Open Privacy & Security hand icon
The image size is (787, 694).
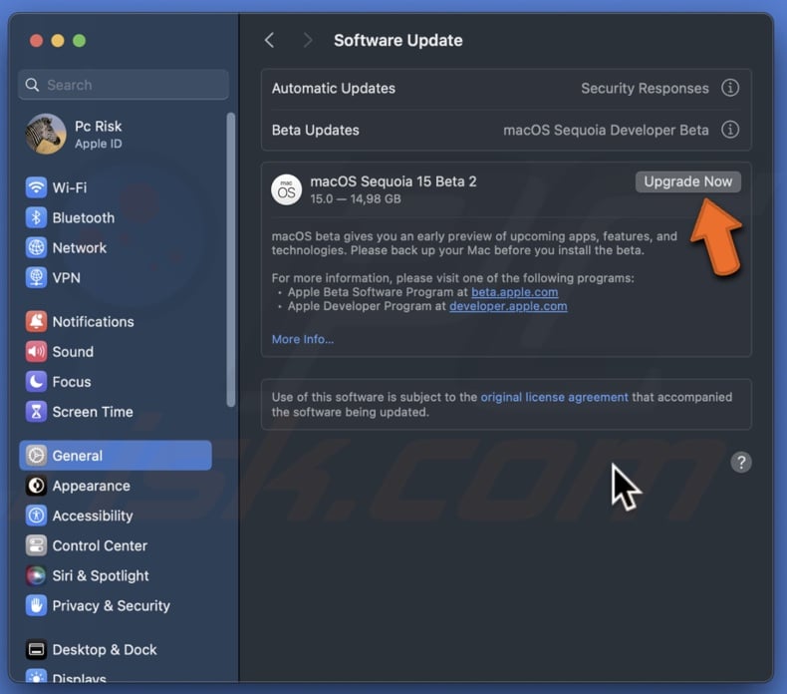(36, 605)
